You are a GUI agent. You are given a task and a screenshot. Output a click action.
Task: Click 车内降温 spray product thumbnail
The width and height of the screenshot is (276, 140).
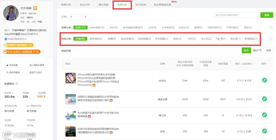pyautogui.click(x=71, y=115)
